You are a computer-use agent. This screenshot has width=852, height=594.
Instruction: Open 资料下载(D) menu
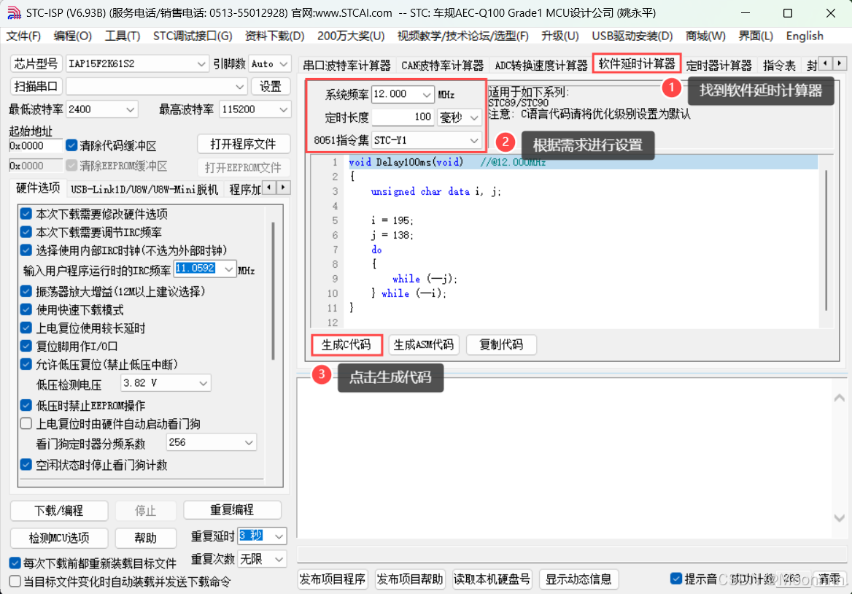[x=274, y=36]
